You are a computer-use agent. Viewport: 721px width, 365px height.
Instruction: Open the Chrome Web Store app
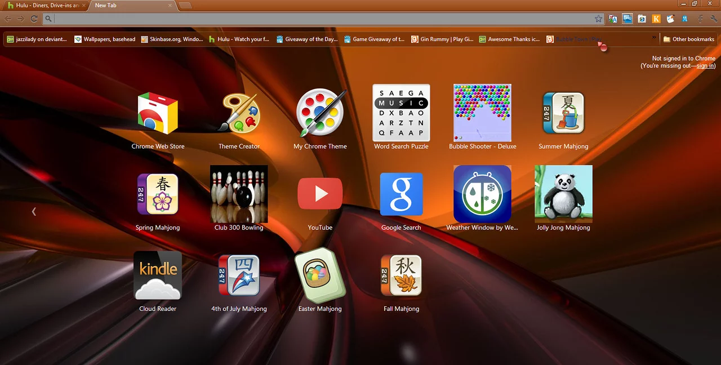(x=158, y=114)
